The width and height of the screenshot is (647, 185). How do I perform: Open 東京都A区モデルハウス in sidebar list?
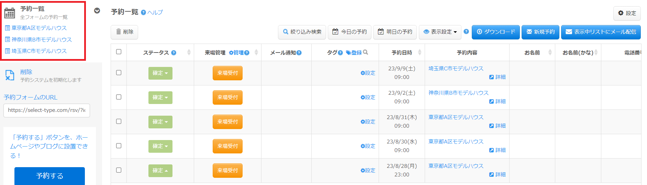(39, 28)
